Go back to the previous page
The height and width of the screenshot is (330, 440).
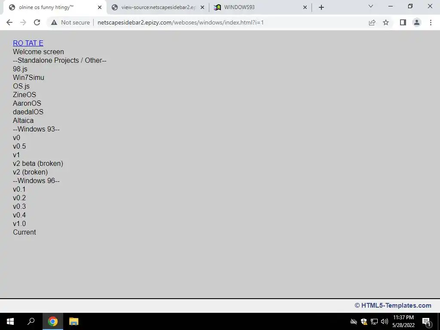pos(9,22)
